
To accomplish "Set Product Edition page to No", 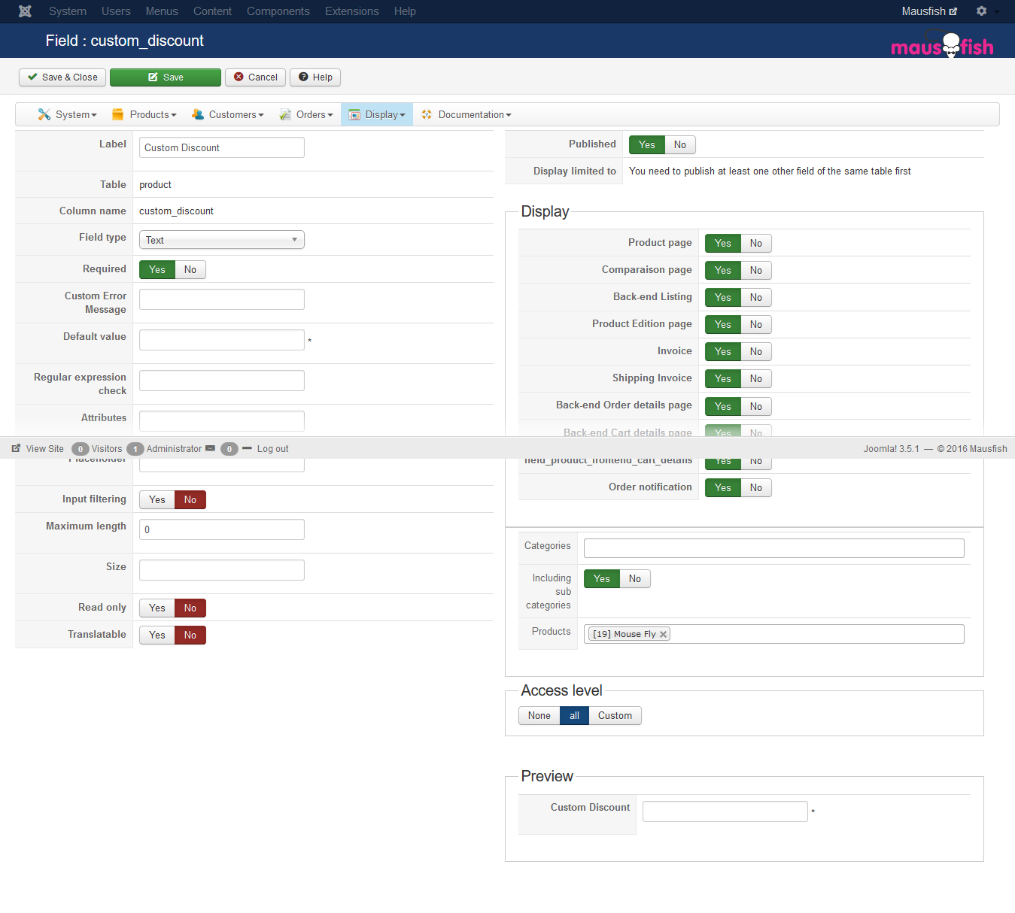I will click(756, 324).
